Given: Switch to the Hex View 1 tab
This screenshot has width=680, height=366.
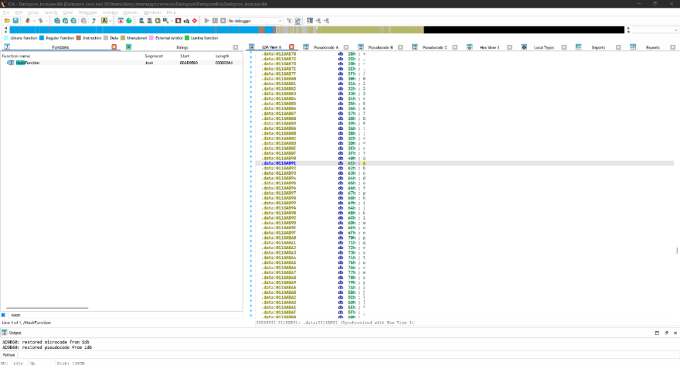Looking at the screenshot, I should 489,48.
